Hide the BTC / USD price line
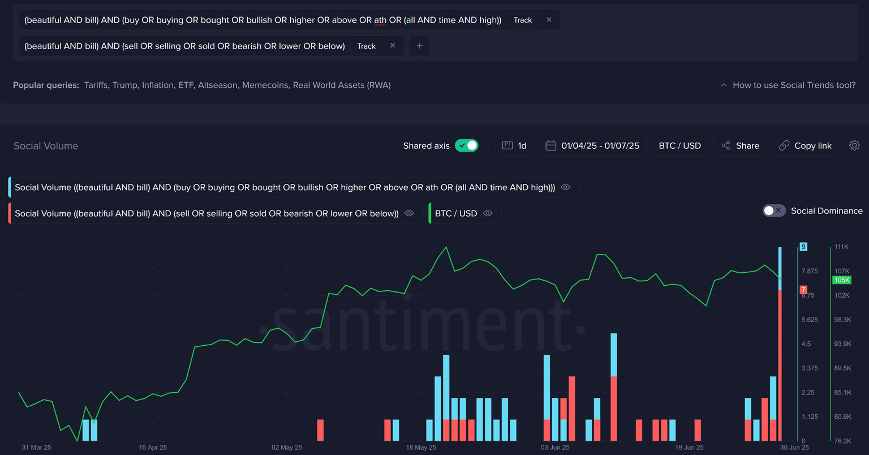 (488, 213)
